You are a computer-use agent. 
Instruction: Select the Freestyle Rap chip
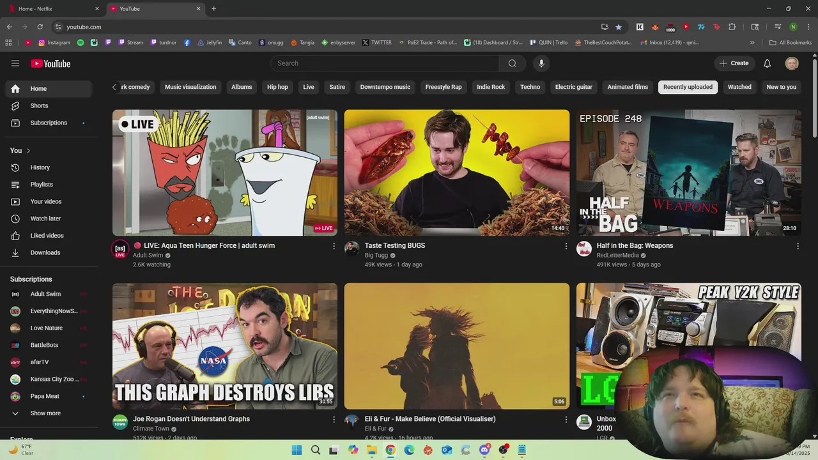(444, 87)
